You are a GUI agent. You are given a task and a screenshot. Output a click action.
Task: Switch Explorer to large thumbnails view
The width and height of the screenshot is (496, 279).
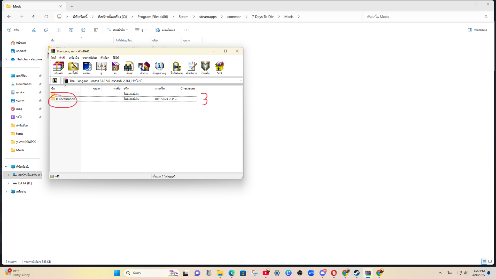tap(490, 261)
